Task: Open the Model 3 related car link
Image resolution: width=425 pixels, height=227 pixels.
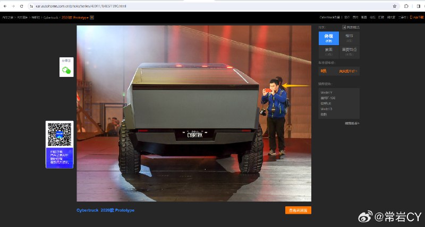Action: tap(326, 109)
